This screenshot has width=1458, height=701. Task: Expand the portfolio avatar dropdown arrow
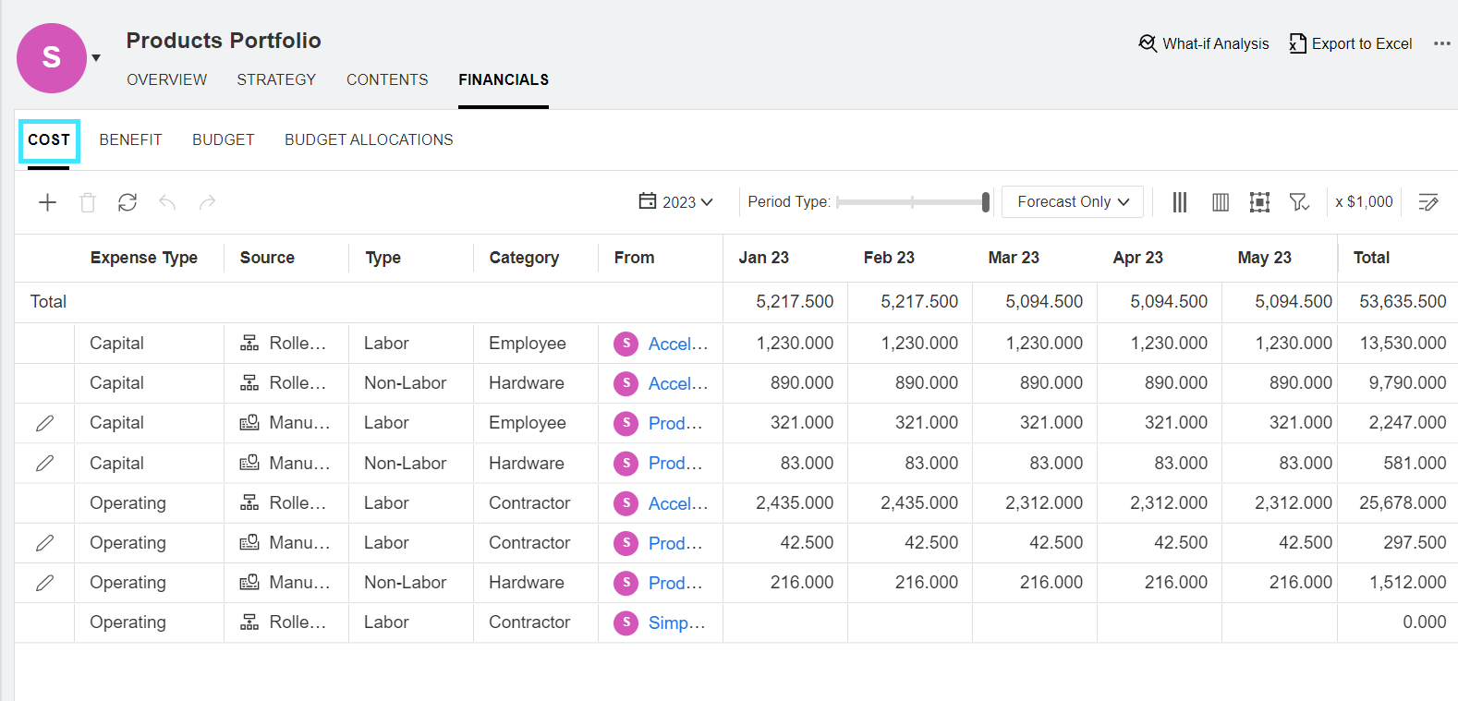pos(96,58)
